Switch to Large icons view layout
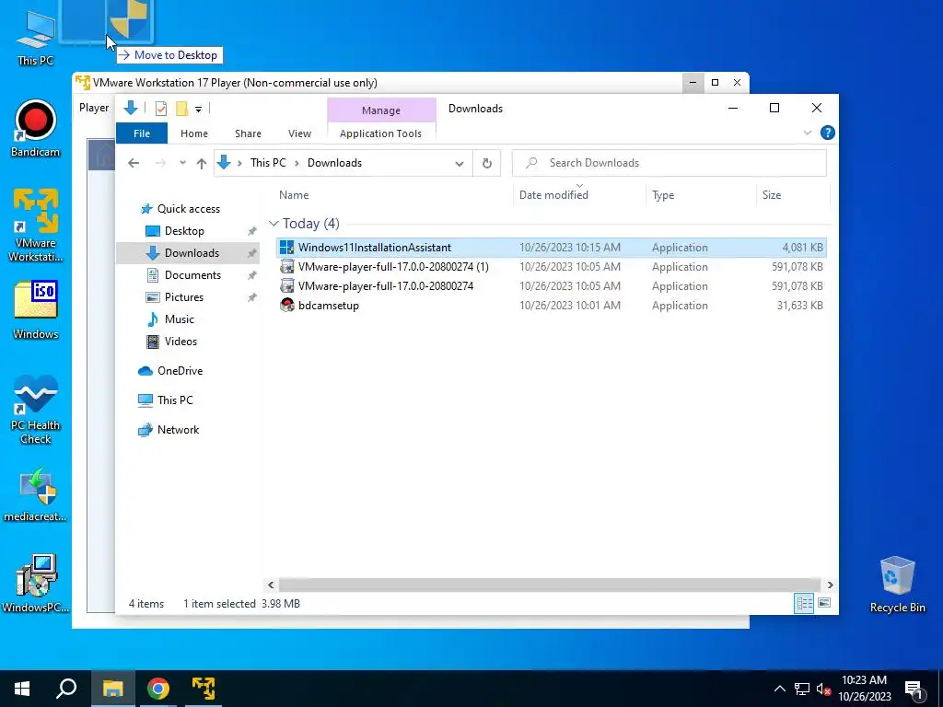Viewport: 943px width, 707px height. (x=824, y=603)
